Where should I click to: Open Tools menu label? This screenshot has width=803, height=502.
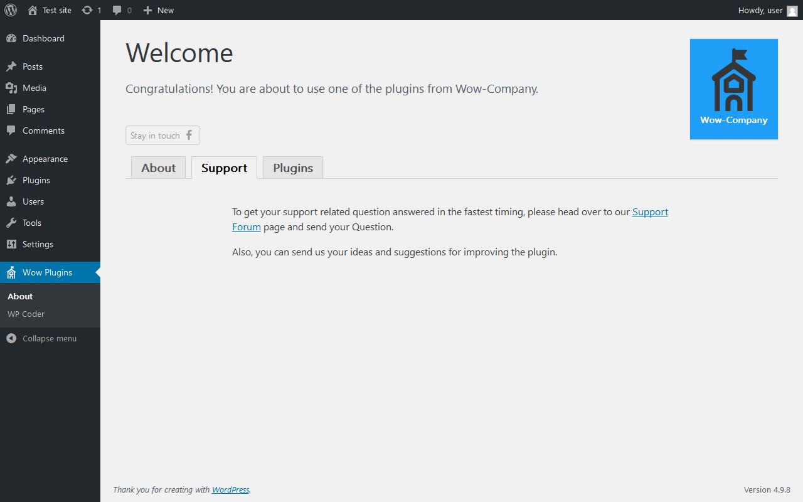(32, 223)
